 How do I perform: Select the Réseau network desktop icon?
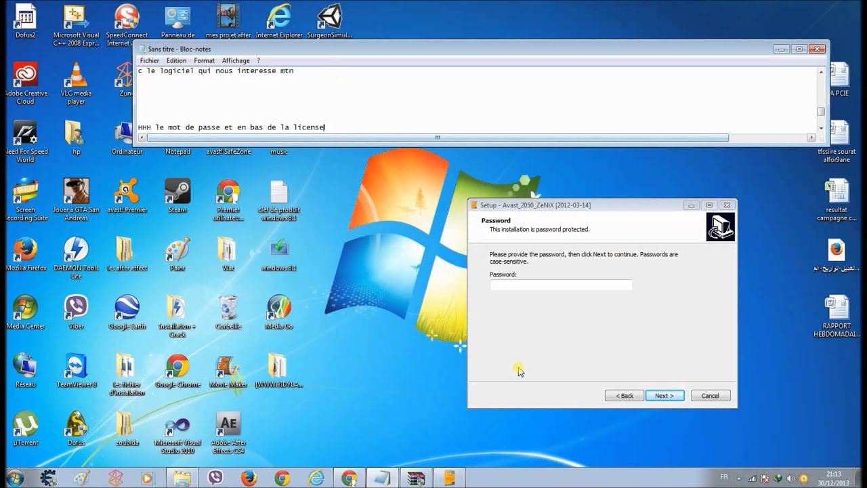(25, 371)
